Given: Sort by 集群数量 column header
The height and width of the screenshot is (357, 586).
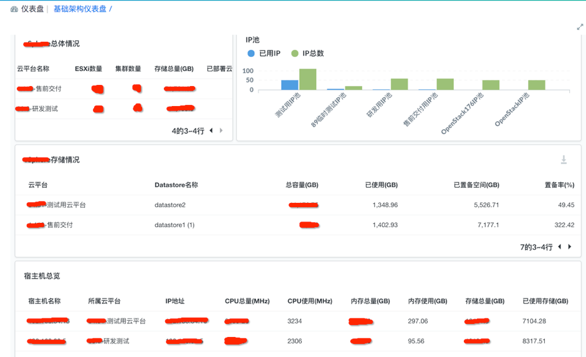Looking at the screenshot, I should click(128, 69).
